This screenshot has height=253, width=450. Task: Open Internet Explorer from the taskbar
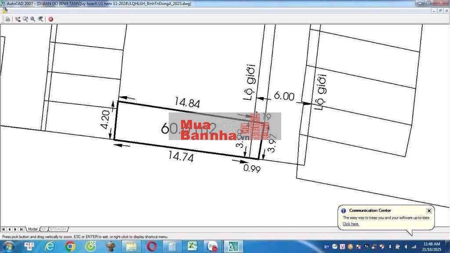click(x=50, y=246)
